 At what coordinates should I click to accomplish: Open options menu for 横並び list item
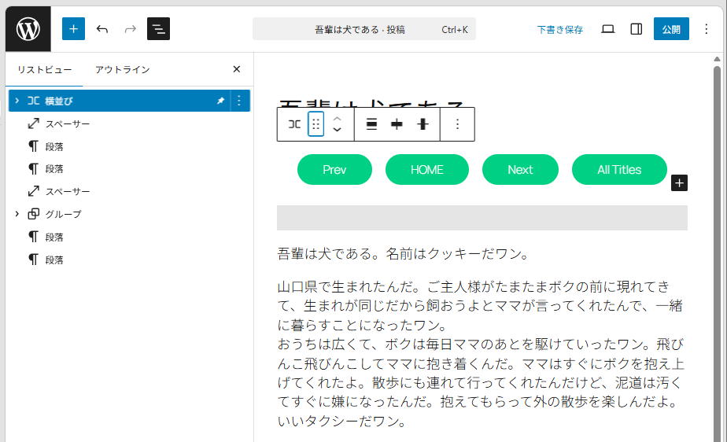[240, 101]
